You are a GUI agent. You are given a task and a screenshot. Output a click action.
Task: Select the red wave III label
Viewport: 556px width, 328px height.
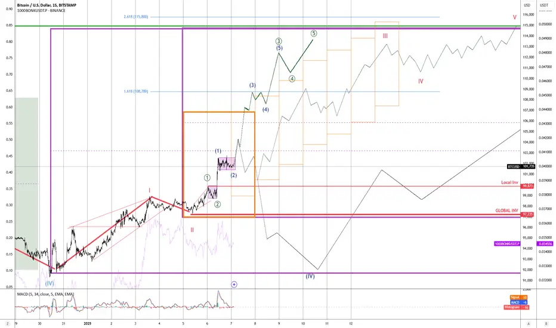385,36
